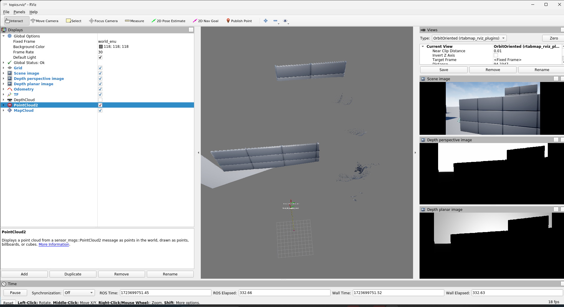The image size is (564, 307).
Task: Activate the Publish Point tool
Action: (239, 21)
